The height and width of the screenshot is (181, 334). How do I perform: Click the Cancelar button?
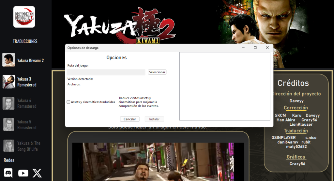pos(130,119)
